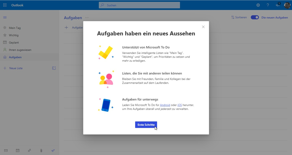Toggle Die neuen Aufgaben switch

(x=255, y=18)
